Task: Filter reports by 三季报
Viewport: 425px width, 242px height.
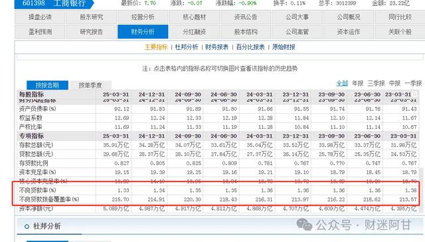Action: pos(377,84)
